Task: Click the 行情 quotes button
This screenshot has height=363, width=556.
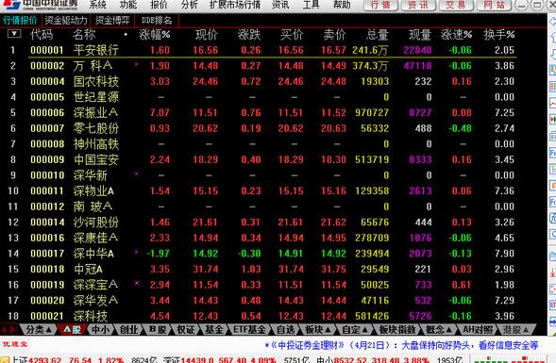Action: pos(380,5)
